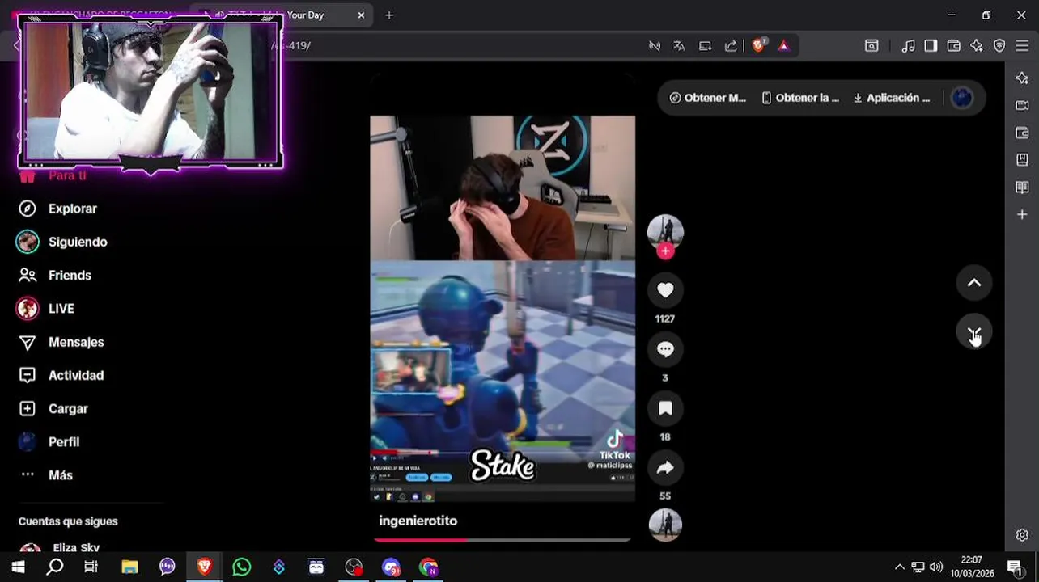
Task: Click the crossed-out N icon in the address bar
Action: coord(654,46)
